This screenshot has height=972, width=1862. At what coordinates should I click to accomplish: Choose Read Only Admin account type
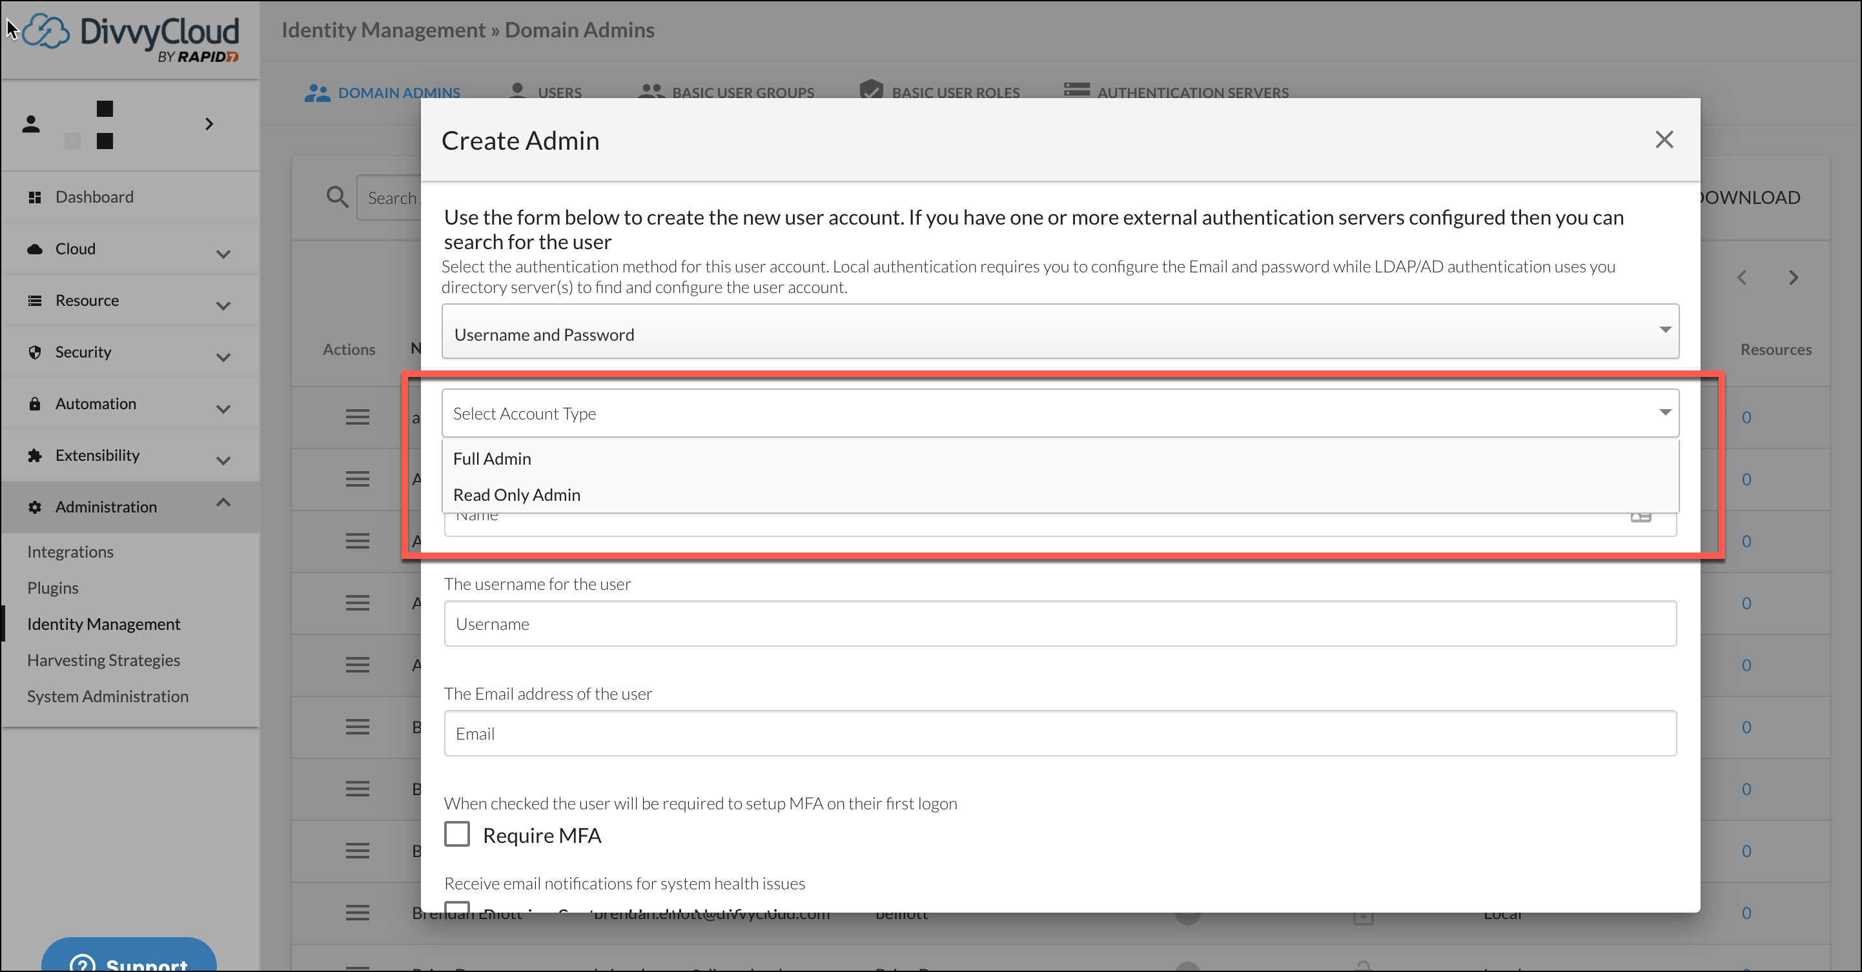(x=1059, y=494)
